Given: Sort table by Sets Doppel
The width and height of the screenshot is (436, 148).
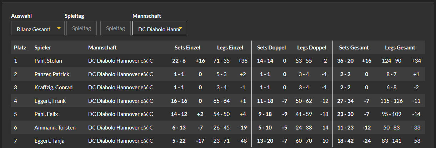Looking at the screenshot, I should (271, 47).
